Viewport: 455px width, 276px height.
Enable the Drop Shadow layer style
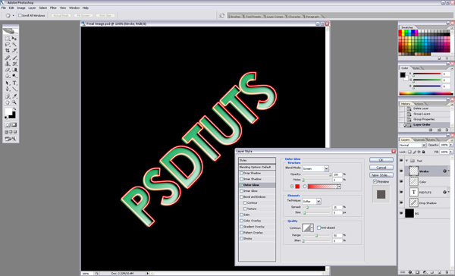[241, 173]
